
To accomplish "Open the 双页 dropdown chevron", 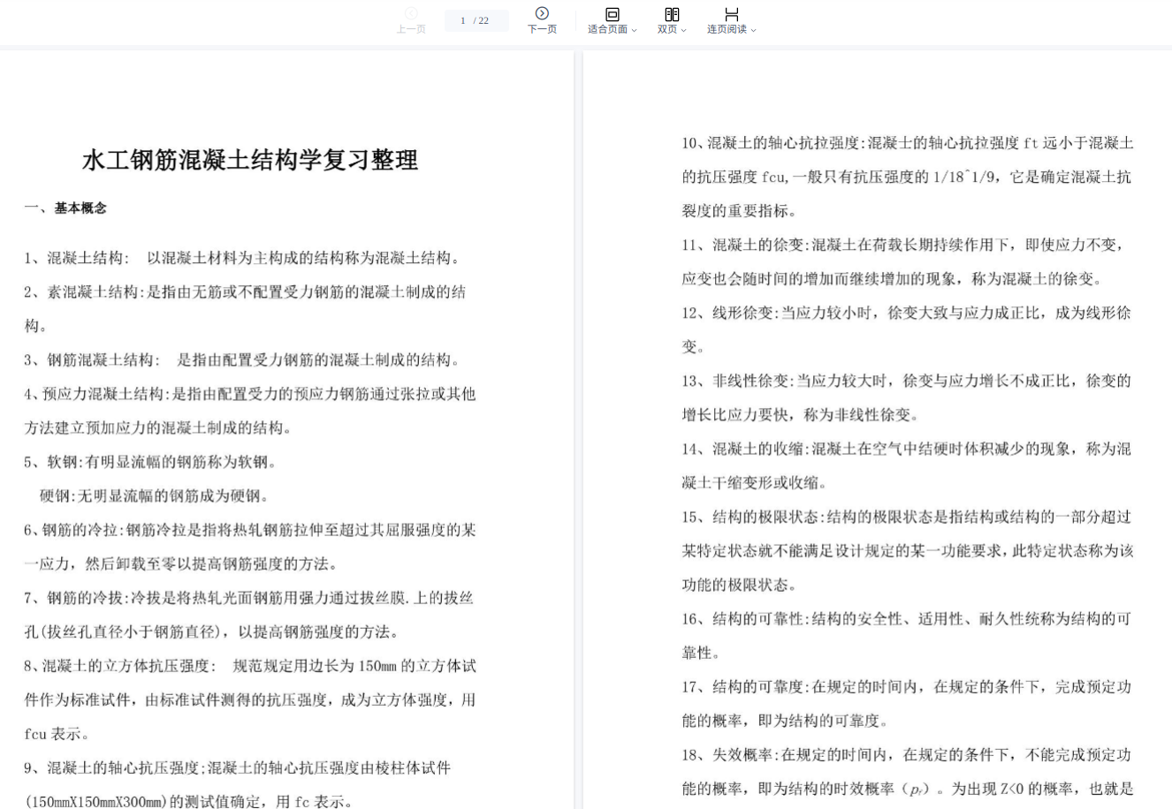I will 683,30.
